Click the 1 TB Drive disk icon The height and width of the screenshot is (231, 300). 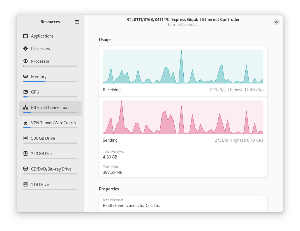[26, 184]
